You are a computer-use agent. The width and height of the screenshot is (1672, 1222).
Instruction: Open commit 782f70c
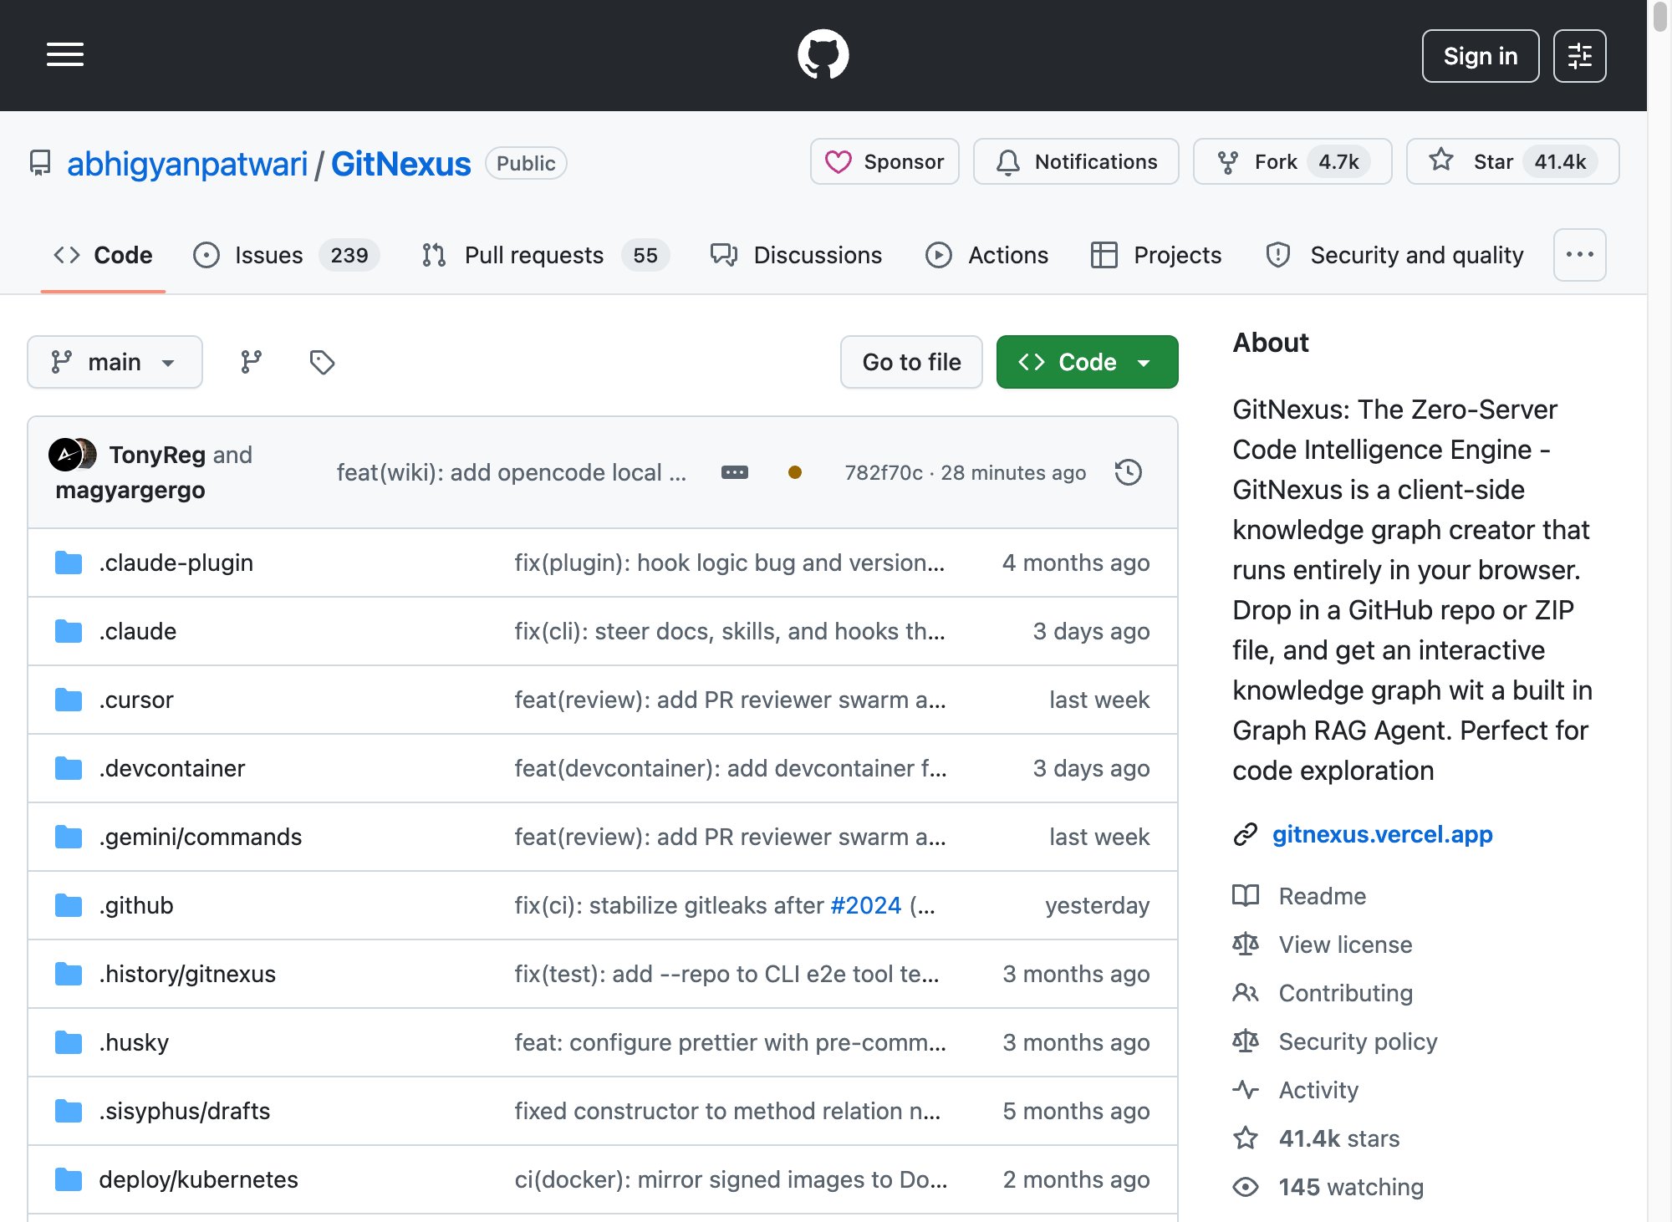pyautogui.click(x=884, y=472)
